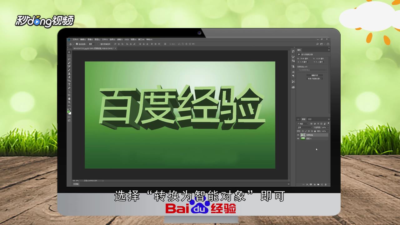Select the Pen tool
The height and width of the screenshot is (225, 400).
69,88
